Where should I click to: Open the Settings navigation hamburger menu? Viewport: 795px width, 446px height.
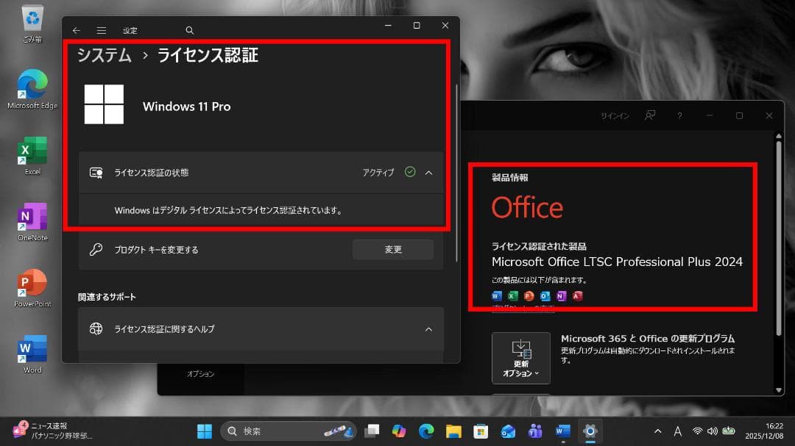point(101,30)
